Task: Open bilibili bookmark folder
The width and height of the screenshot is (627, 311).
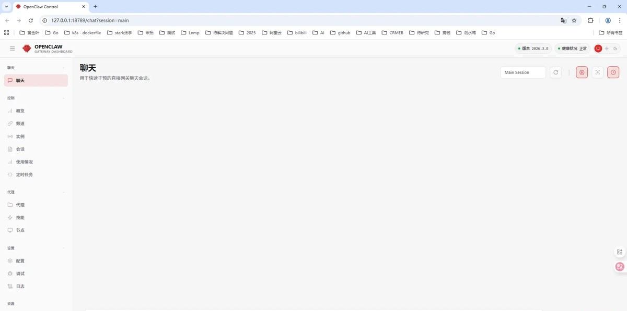Action: click(297, 32)
